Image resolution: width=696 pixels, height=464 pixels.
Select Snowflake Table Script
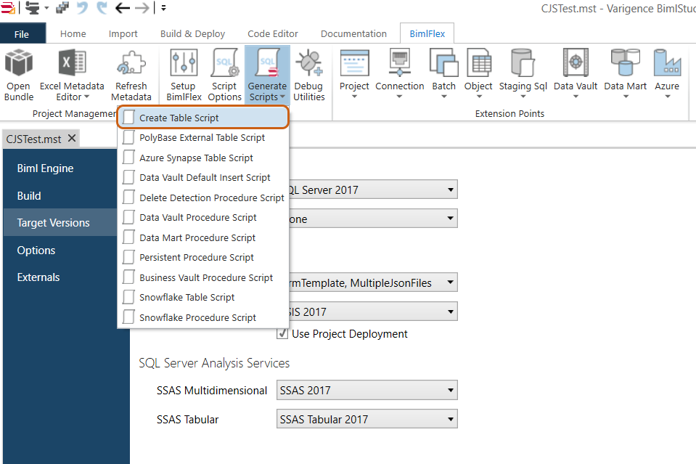pyautogui.click(x=203, y=298)
